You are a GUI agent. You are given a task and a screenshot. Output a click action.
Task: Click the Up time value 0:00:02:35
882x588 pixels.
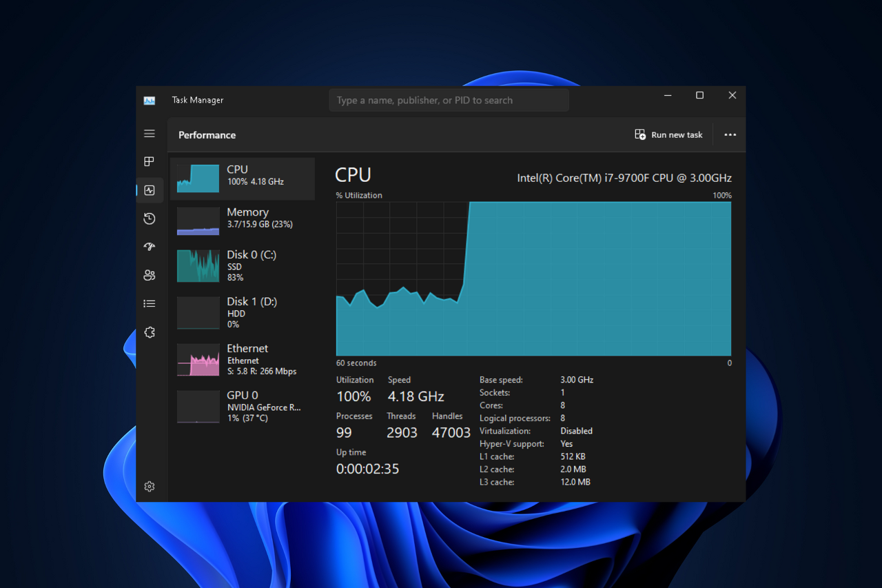[367, 469]
